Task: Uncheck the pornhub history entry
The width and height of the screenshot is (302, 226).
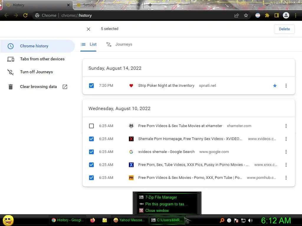Action: (91, 177)
